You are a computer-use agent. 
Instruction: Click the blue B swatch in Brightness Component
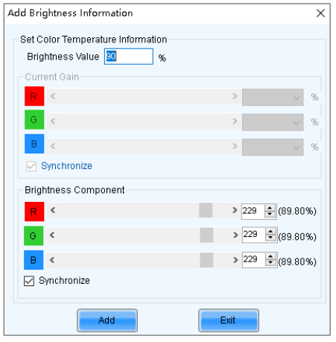point(34,260)
